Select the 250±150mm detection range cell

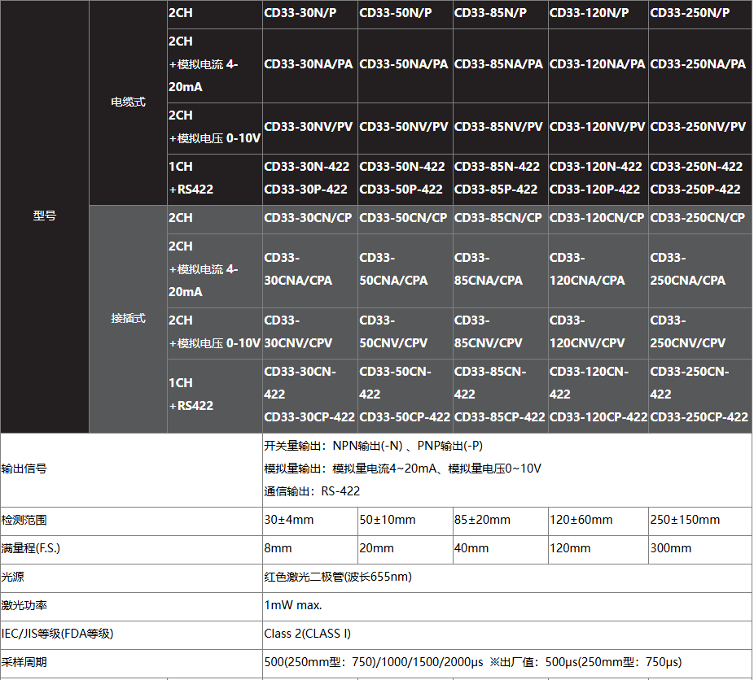(685, 520)
